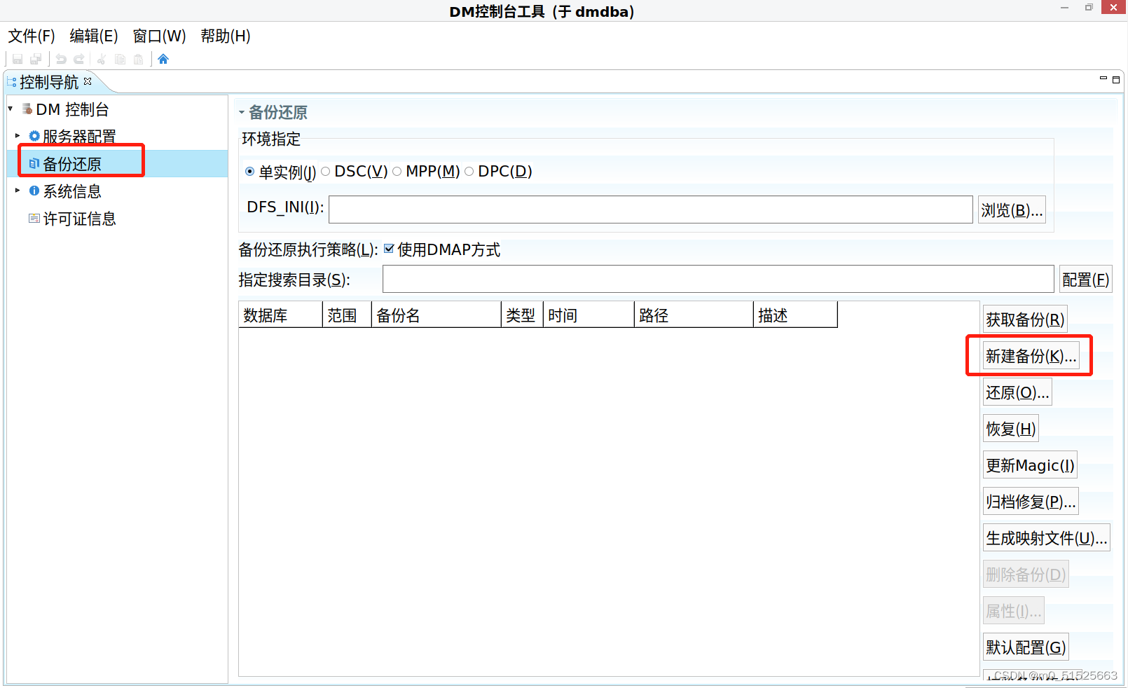Click the 服务器配置 gear icon

34,136
